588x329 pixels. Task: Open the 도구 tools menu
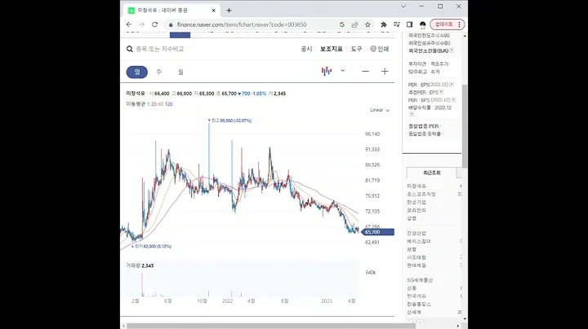pos(356,49)
